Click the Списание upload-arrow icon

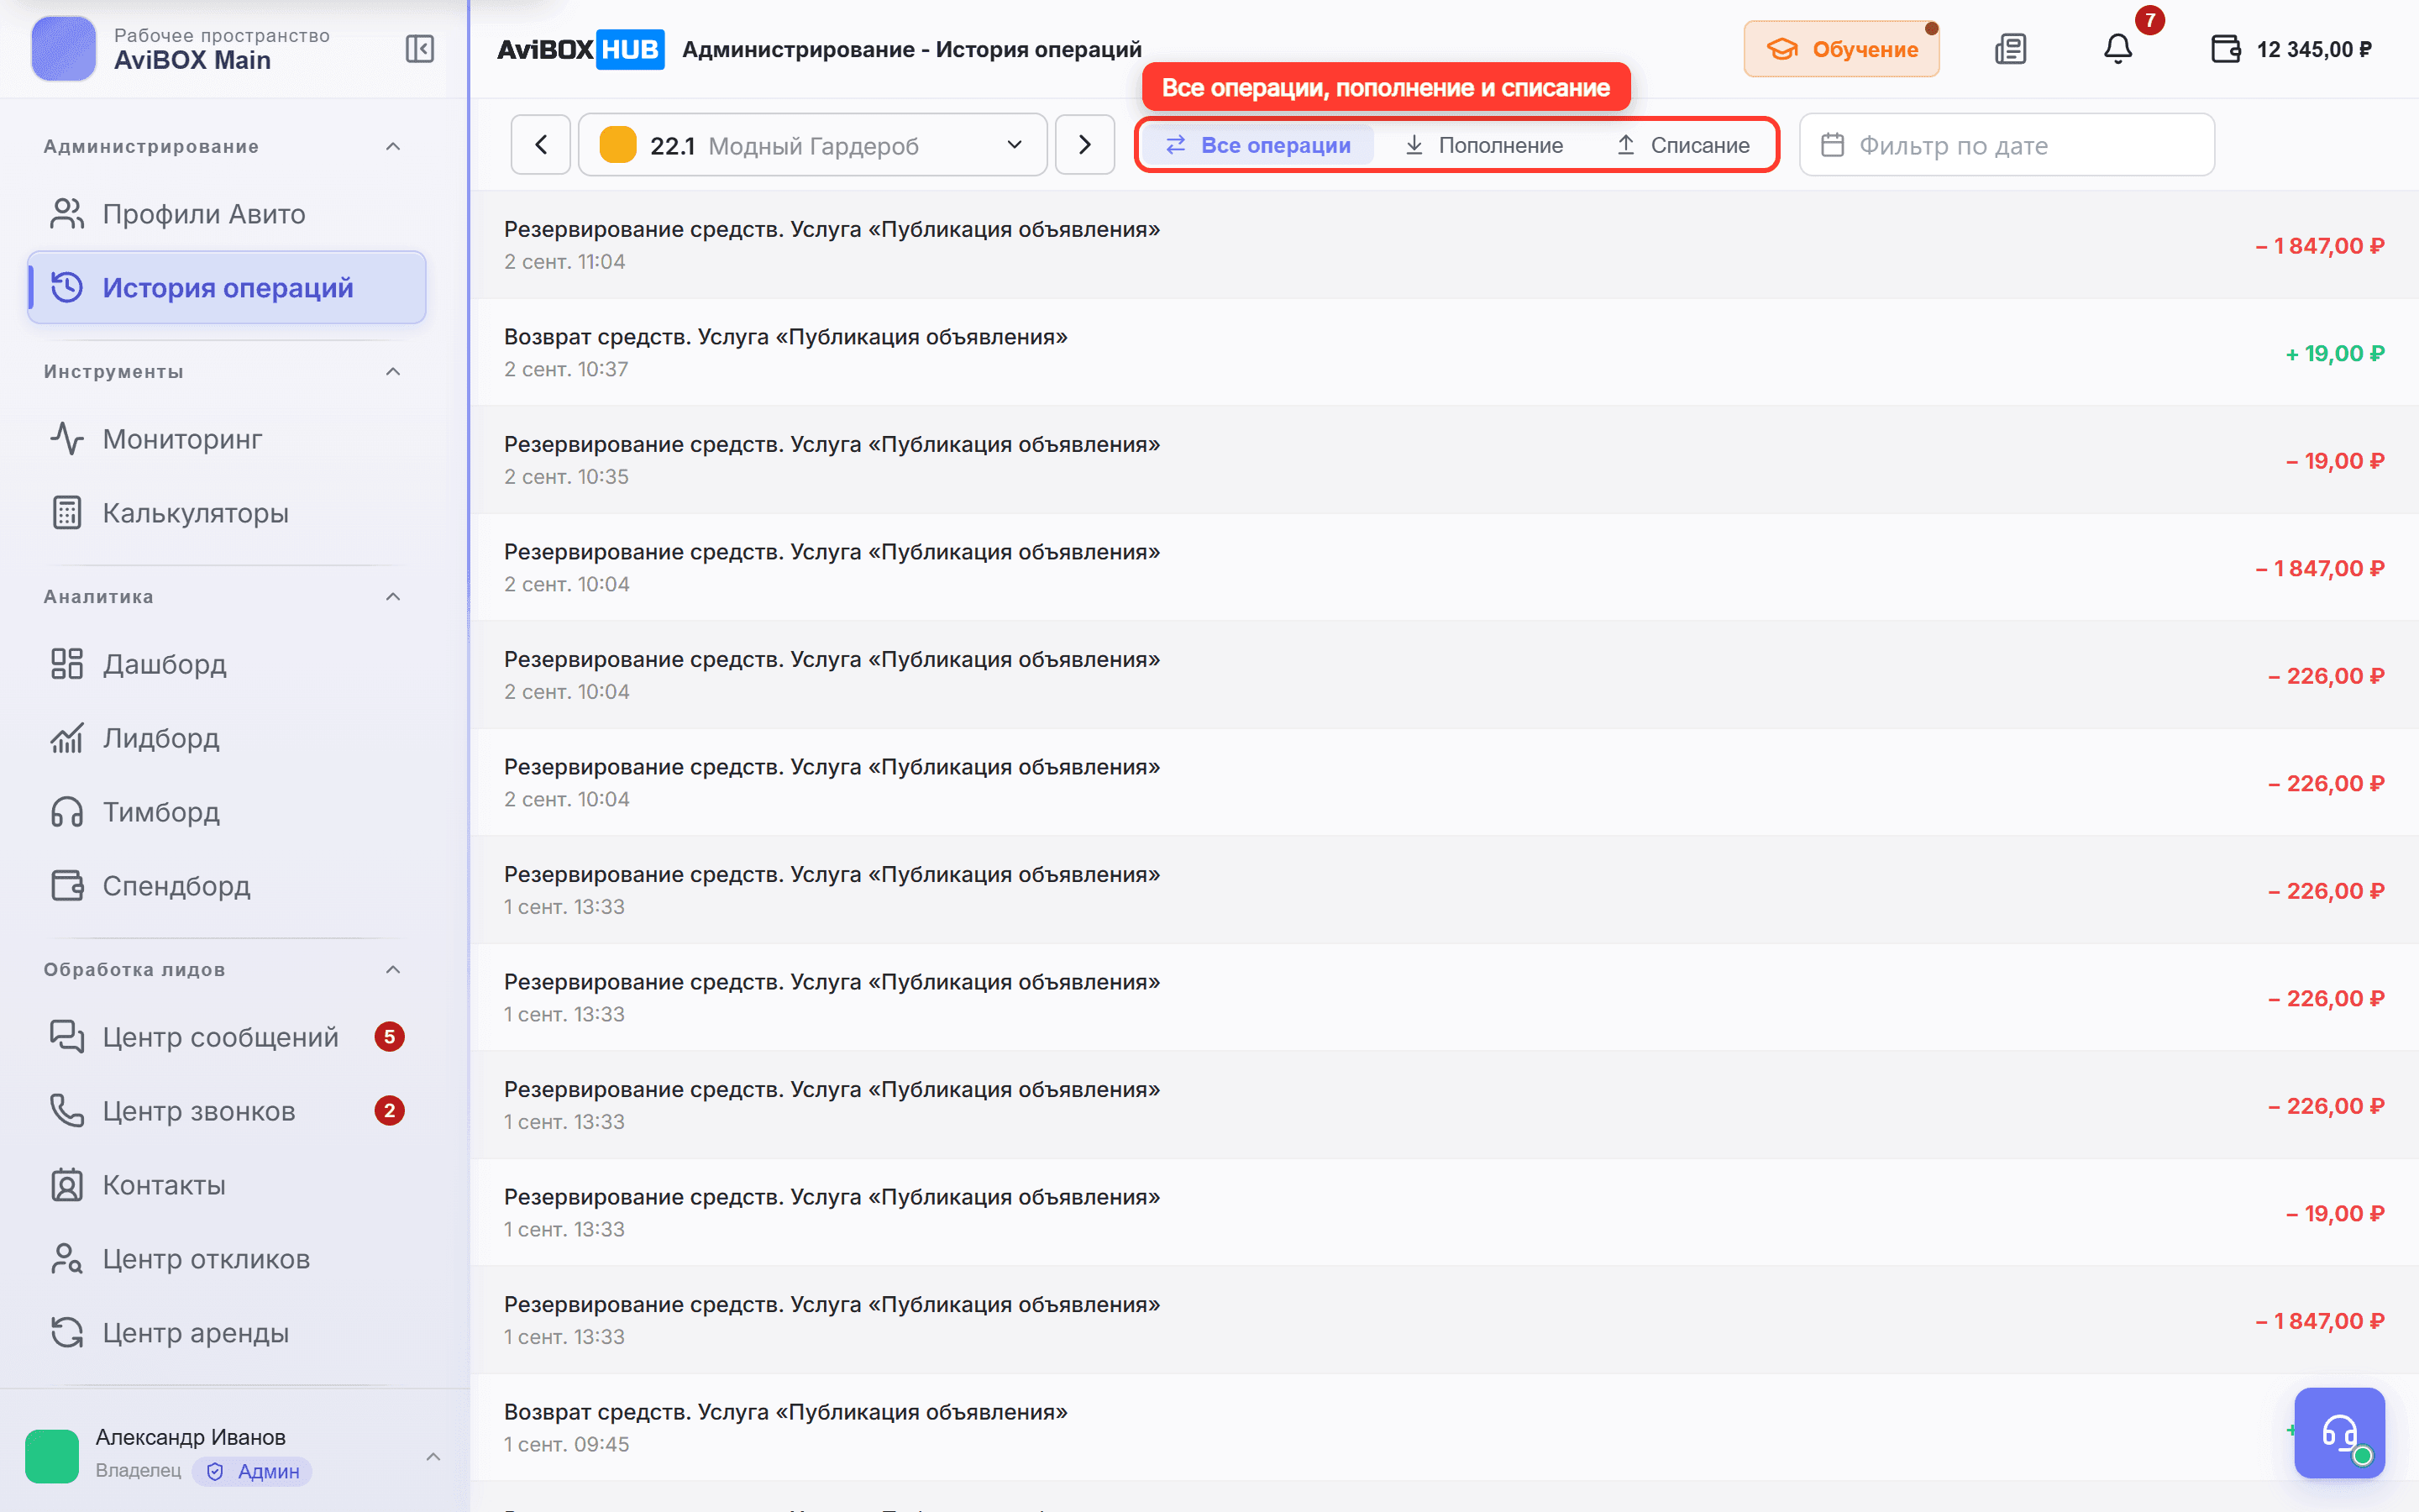pos(1625,145)
